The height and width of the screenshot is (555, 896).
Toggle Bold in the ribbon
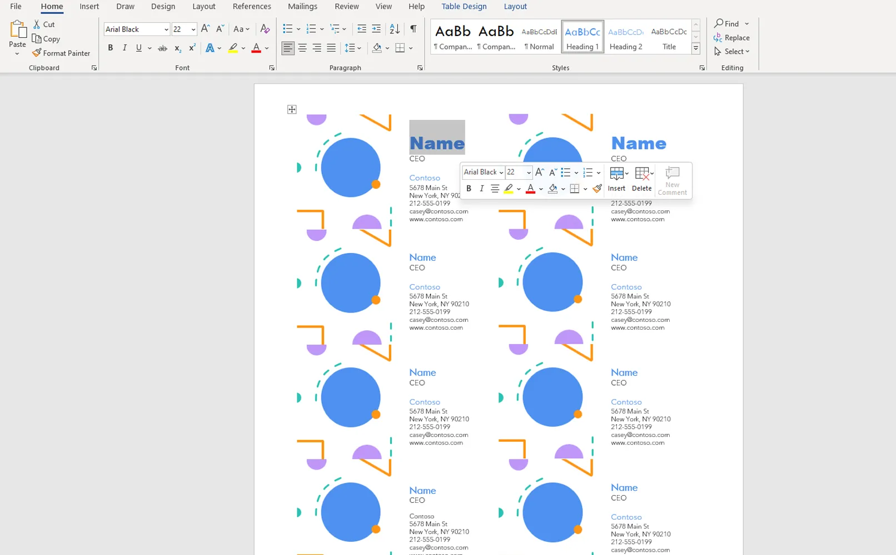tap(110, 48)
